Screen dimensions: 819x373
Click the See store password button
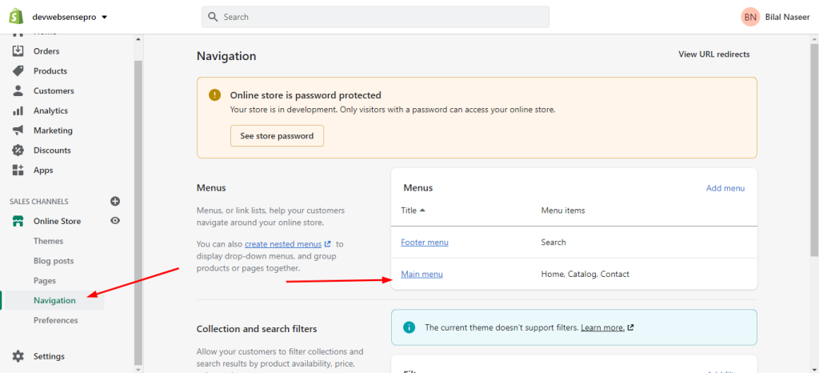point(277,136)
